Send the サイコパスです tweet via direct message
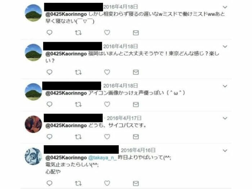The height and width of the screenshot is (189, 252). 136,137
